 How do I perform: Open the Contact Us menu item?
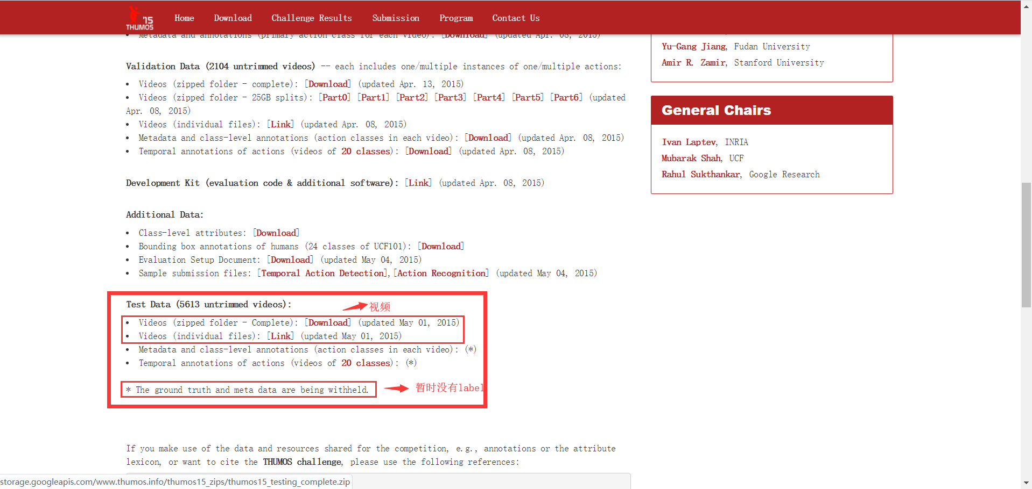(516, 18)
